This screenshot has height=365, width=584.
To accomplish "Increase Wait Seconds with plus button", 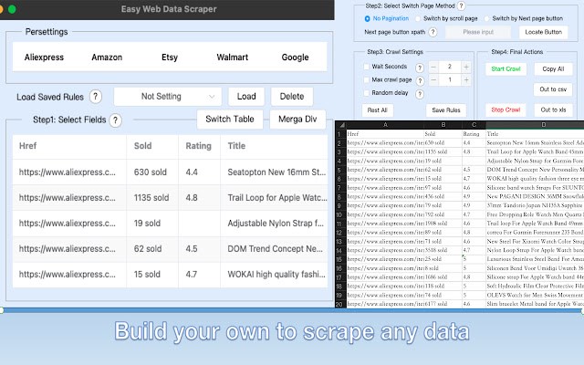I will coord(466,67).
